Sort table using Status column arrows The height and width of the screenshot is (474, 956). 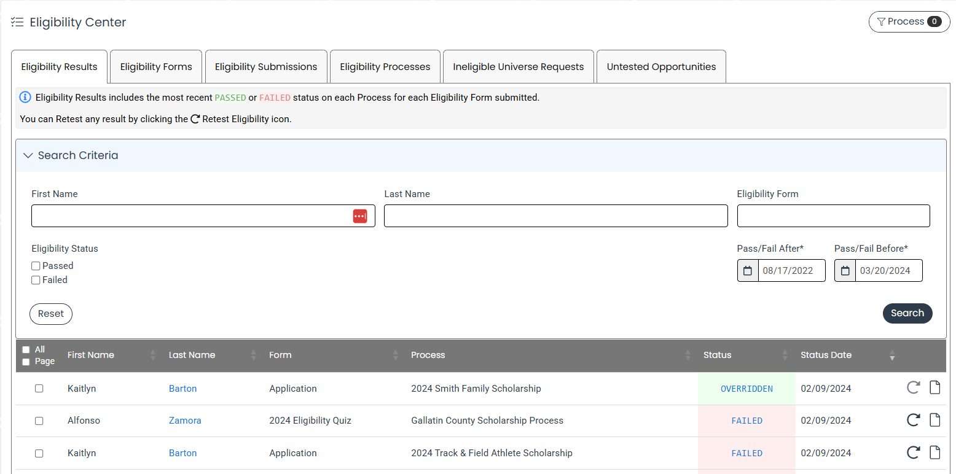point(785,355)
